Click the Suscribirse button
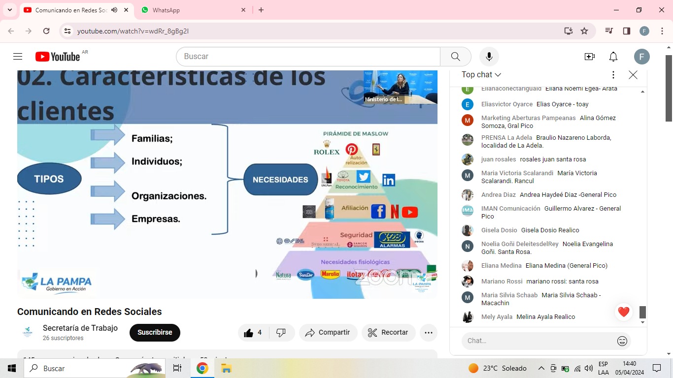The height and width of the screenshot is (378, 673). [x=155, y=333]
